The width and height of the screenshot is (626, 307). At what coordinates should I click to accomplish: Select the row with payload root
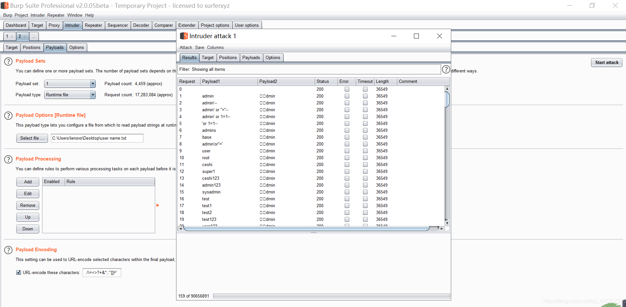311,158
